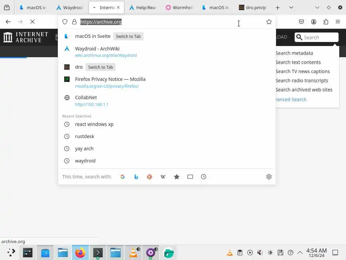Expand hidden system tray icons arrow
The image size is (346, 260).
pos(300,253)
